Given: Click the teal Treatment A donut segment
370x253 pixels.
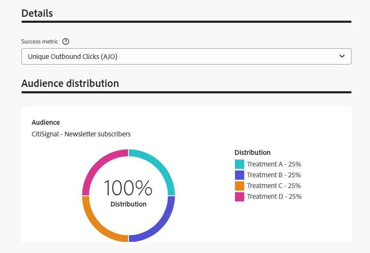Looking at the screenshot, I should point(160,164).
